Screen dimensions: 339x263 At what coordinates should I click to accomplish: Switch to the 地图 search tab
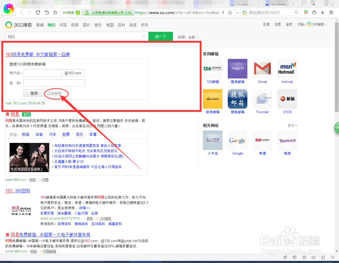[x=110, y=25]
